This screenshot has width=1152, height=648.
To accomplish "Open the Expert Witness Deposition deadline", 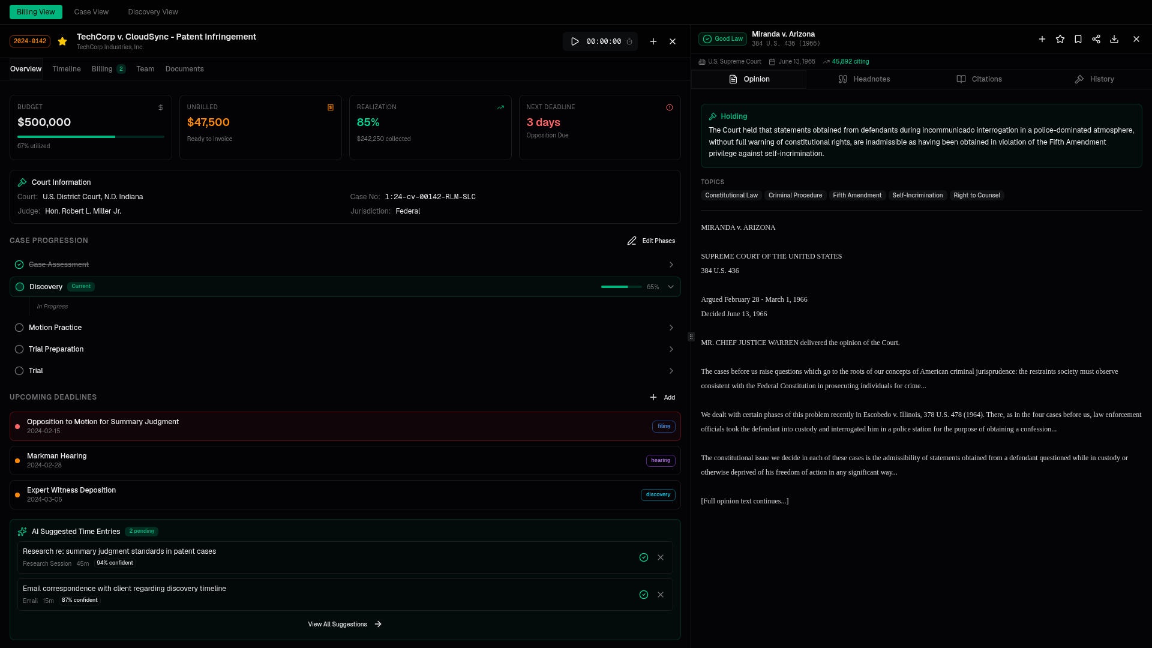I will (345, 494).
